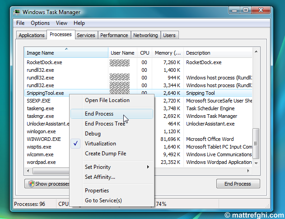This screenshot has width=285, height=219.
Task: Open the Performance tab
Action: click(x=114, y=35)
